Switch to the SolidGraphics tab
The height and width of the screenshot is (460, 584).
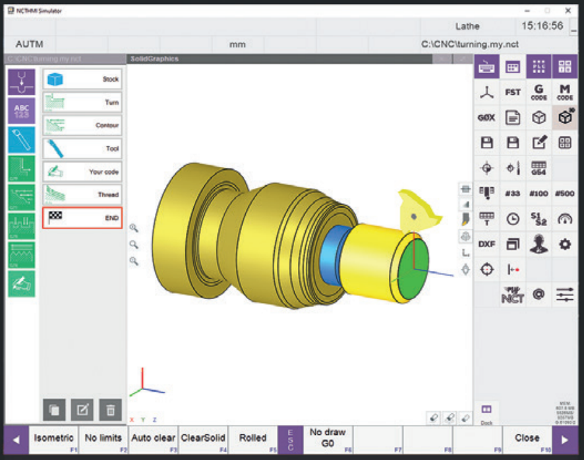(x=279, y=59)
